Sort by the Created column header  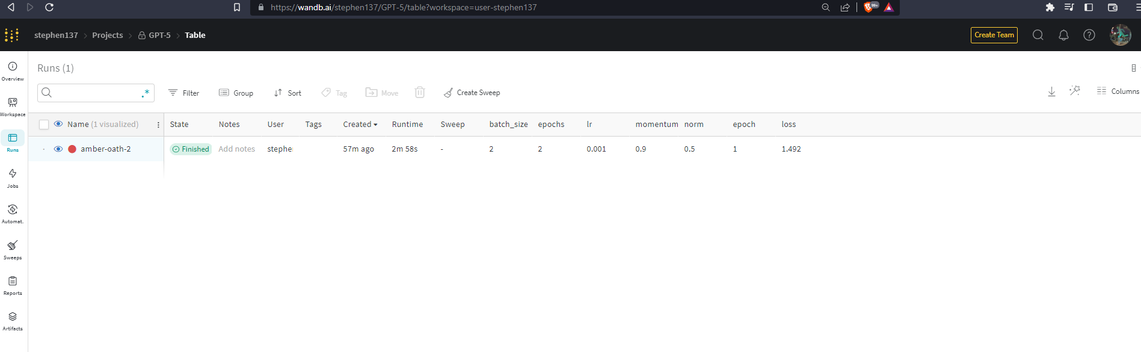(360, 124)
